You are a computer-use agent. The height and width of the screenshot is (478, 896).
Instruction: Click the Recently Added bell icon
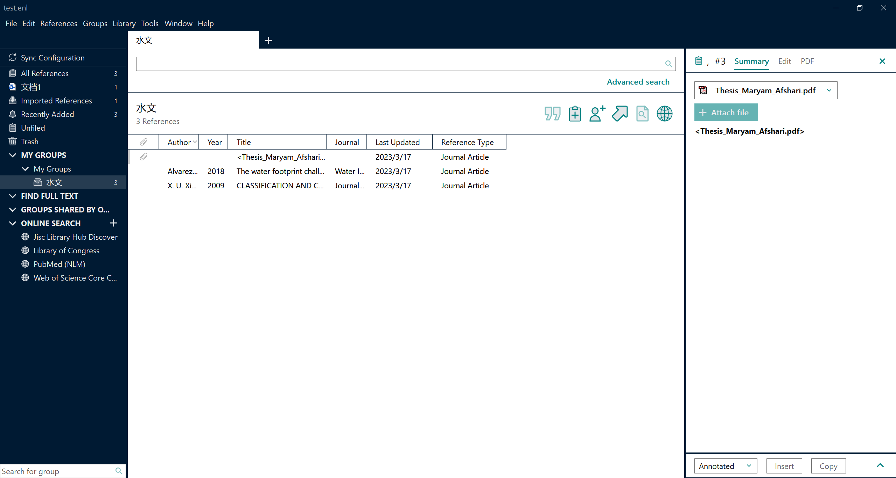(13, 114)
